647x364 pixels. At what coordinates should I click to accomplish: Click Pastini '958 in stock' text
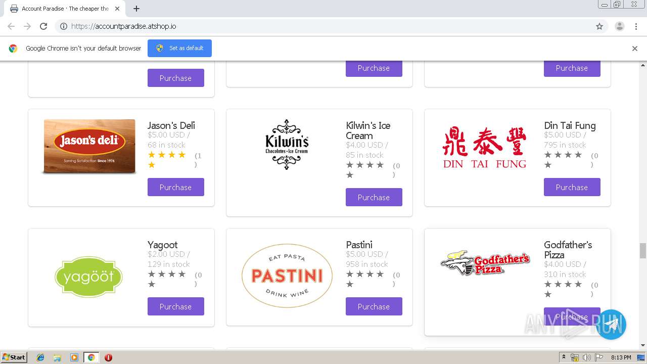coord(367,264)
